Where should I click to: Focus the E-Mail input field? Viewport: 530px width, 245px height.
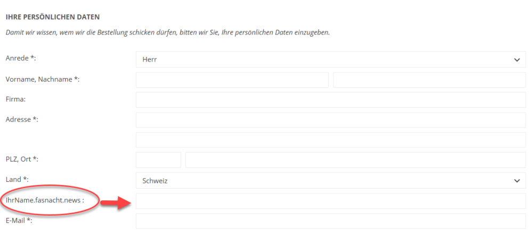pyautogui.click(x=330, y=221)
